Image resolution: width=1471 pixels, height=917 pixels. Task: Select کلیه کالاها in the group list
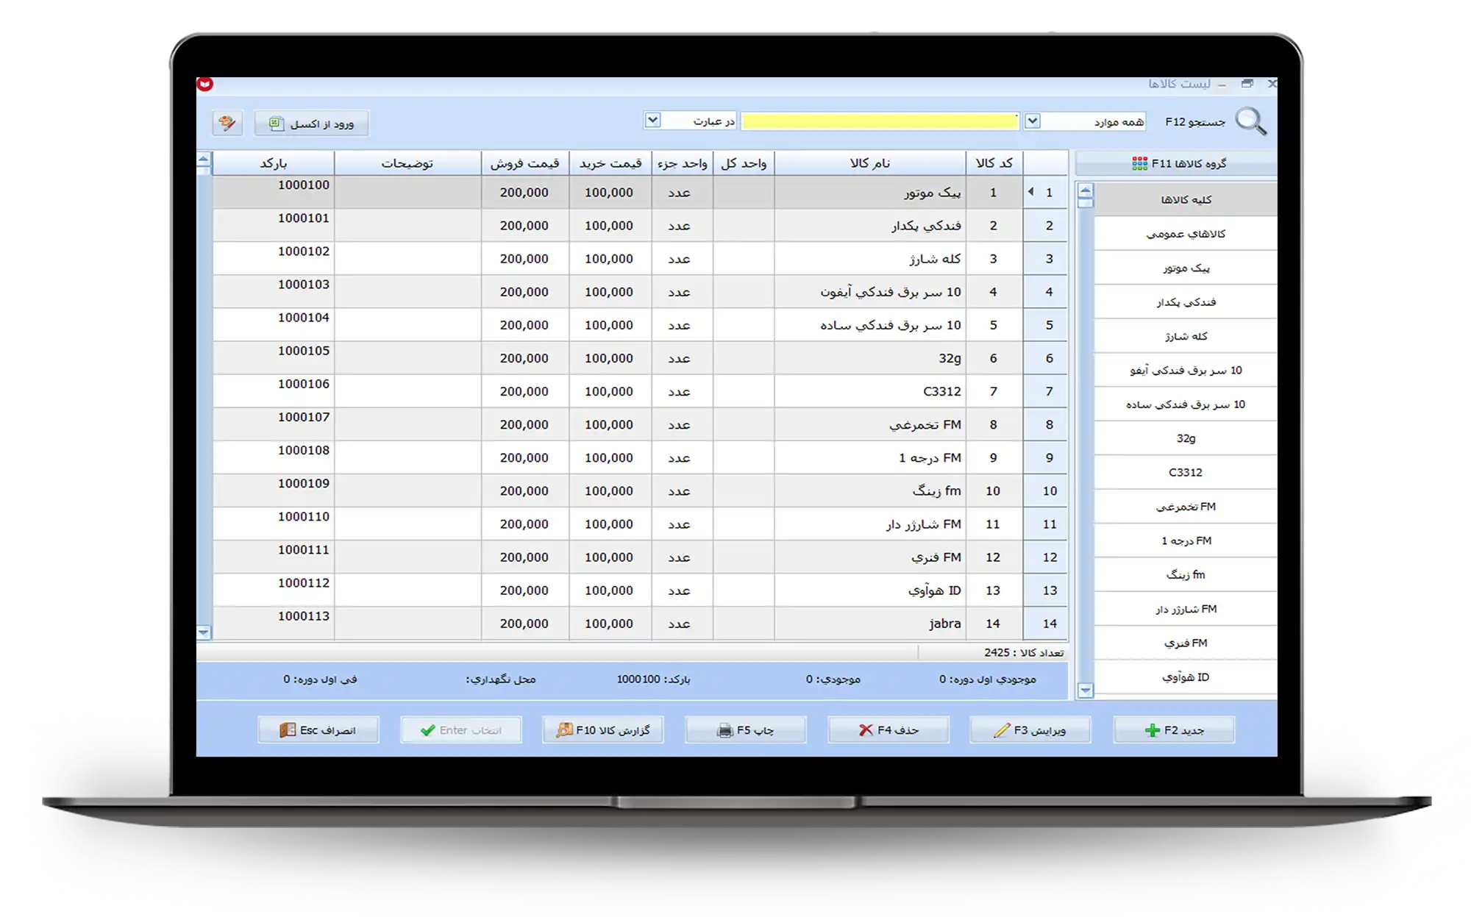coord(1186,199)
